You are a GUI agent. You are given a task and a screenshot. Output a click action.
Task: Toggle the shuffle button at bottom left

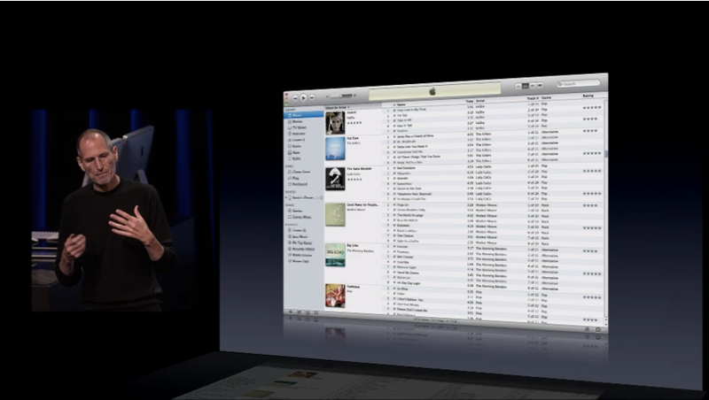pos(299,312)
